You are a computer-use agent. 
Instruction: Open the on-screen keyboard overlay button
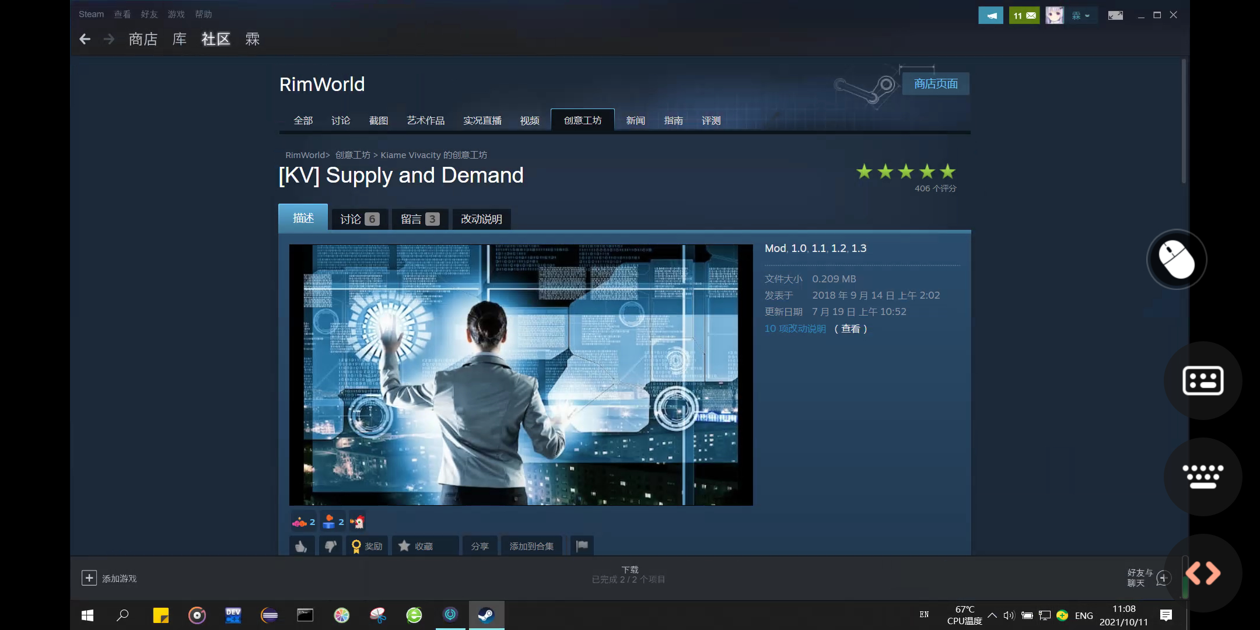(x=1203, y=477)
